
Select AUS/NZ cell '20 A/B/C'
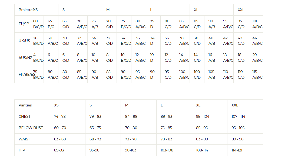click(x=256, y=58)
